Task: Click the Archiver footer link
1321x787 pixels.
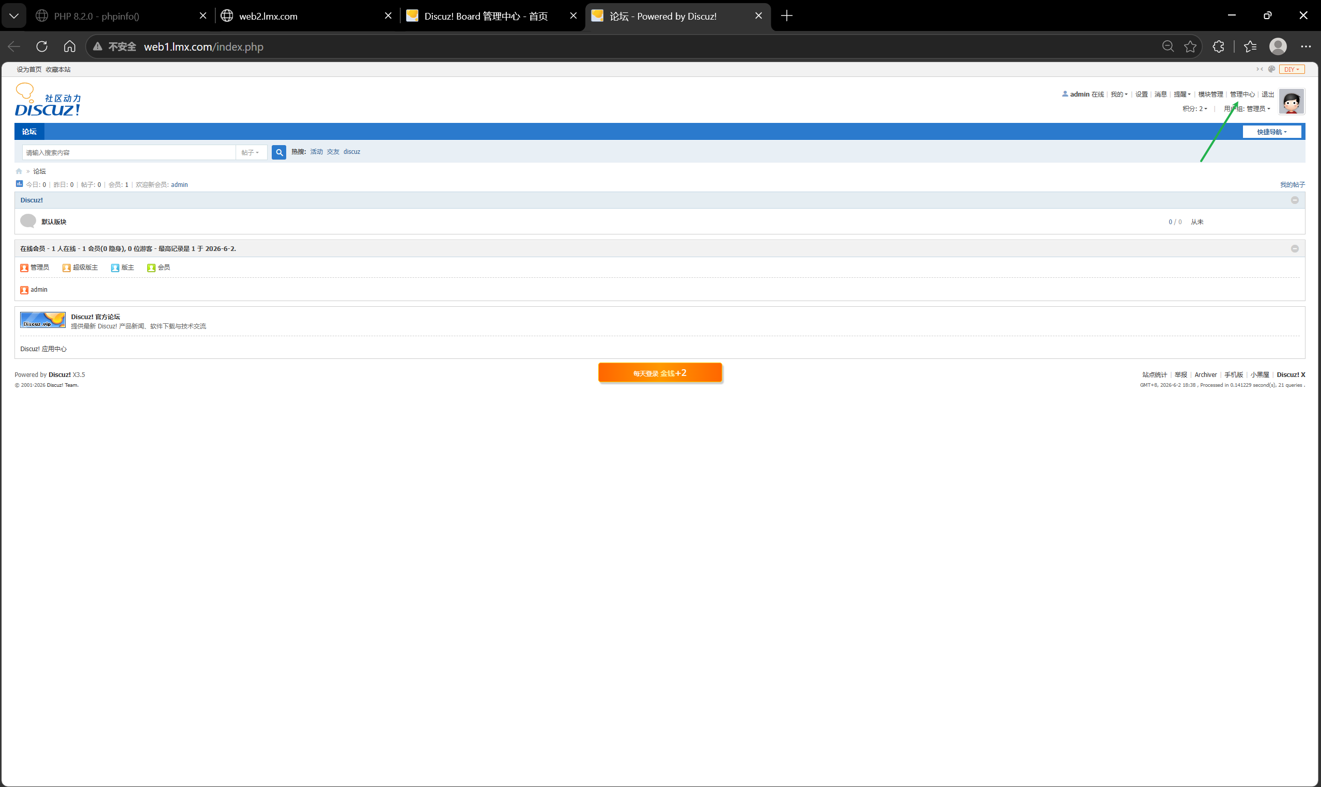Action: click(x=1205, y=375)
